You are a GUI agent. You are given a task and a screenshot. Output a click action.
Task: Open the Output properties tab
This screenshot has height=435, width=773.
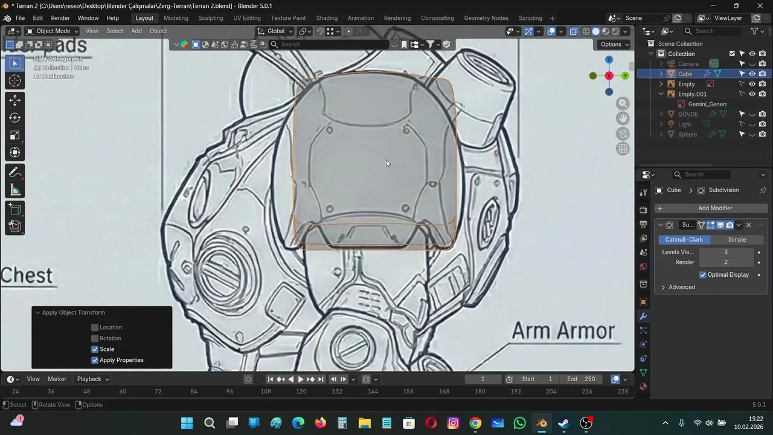coord(643,224)
